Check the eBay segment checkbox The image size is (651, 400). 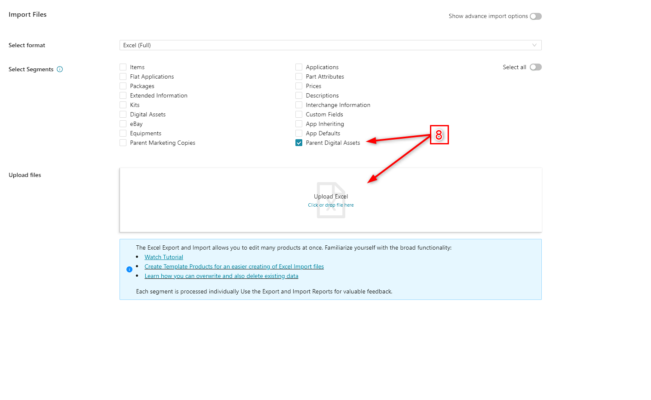(123, 124)
